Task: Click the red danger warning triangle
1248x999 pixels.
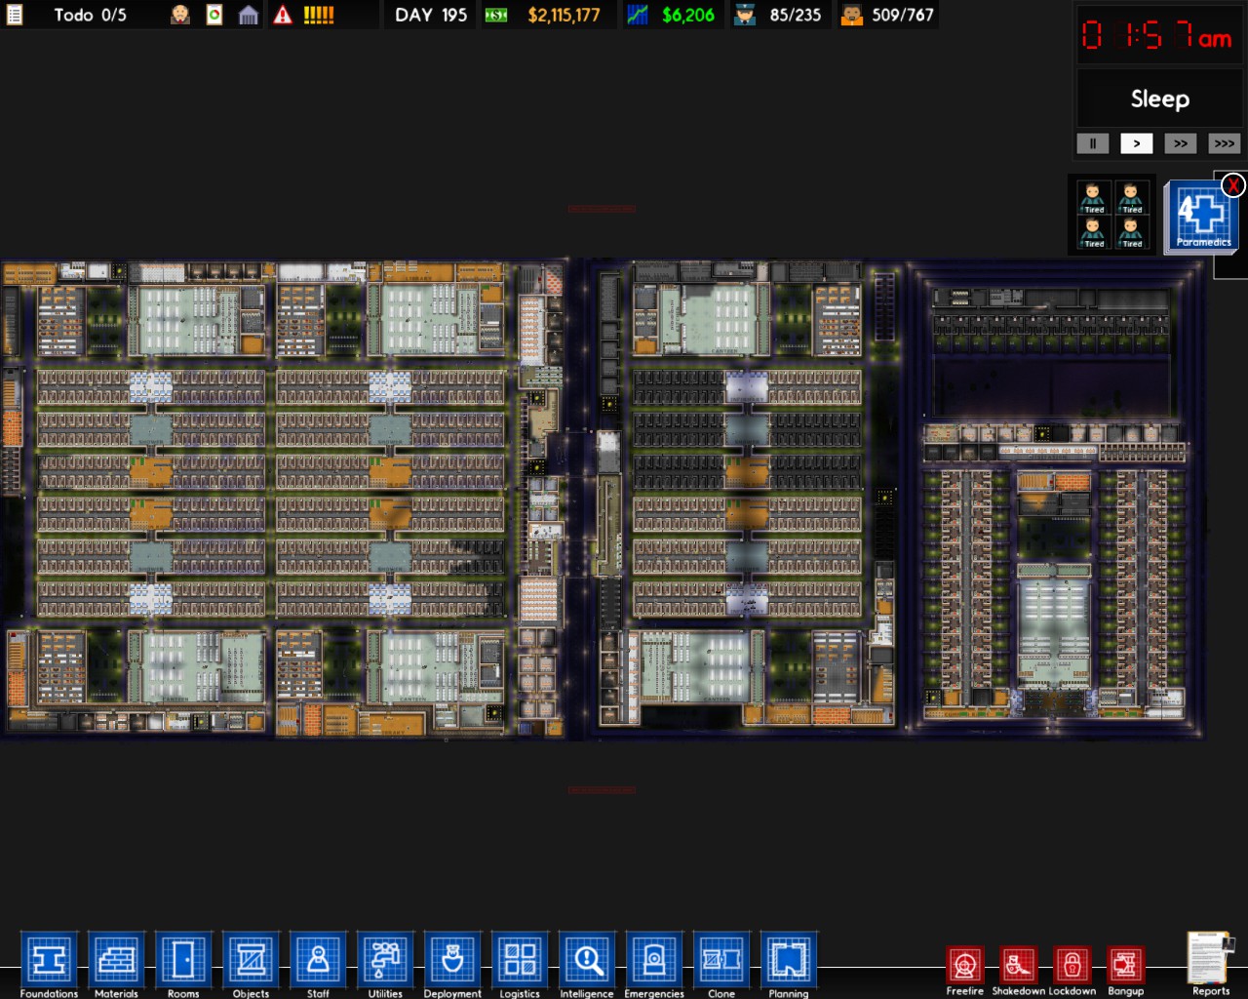Action: click(x=283, y=15)
